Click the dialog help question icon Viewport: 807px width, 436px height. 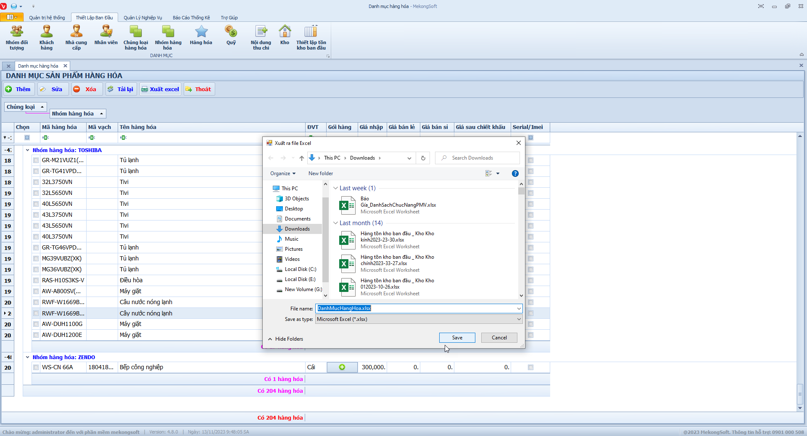coord(515,173)
